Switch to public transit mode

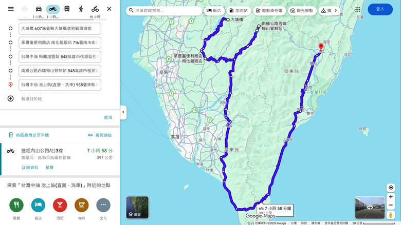point(67,9)
